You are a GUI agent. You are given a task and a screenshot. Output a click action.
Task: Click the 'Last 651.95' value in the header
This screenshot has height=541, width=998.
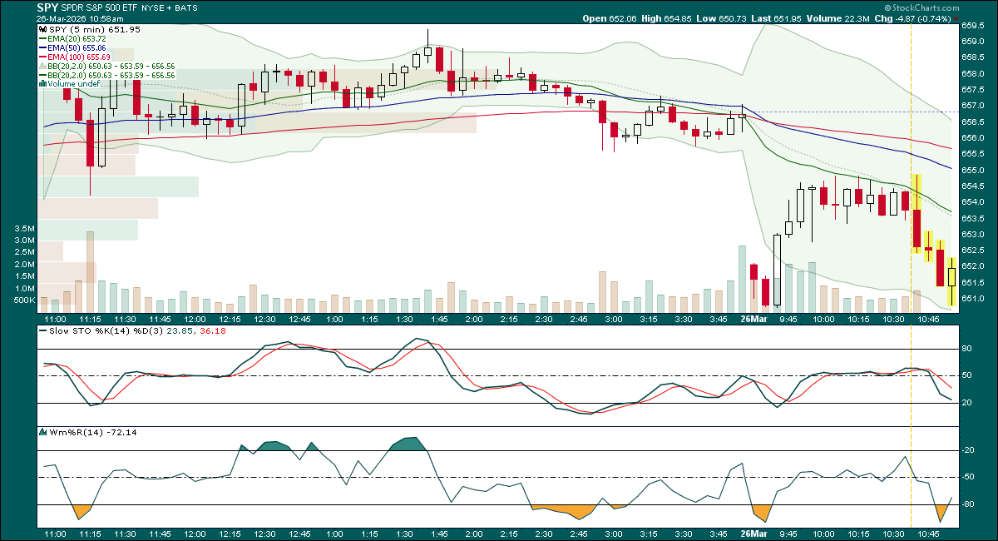[774, 18]
